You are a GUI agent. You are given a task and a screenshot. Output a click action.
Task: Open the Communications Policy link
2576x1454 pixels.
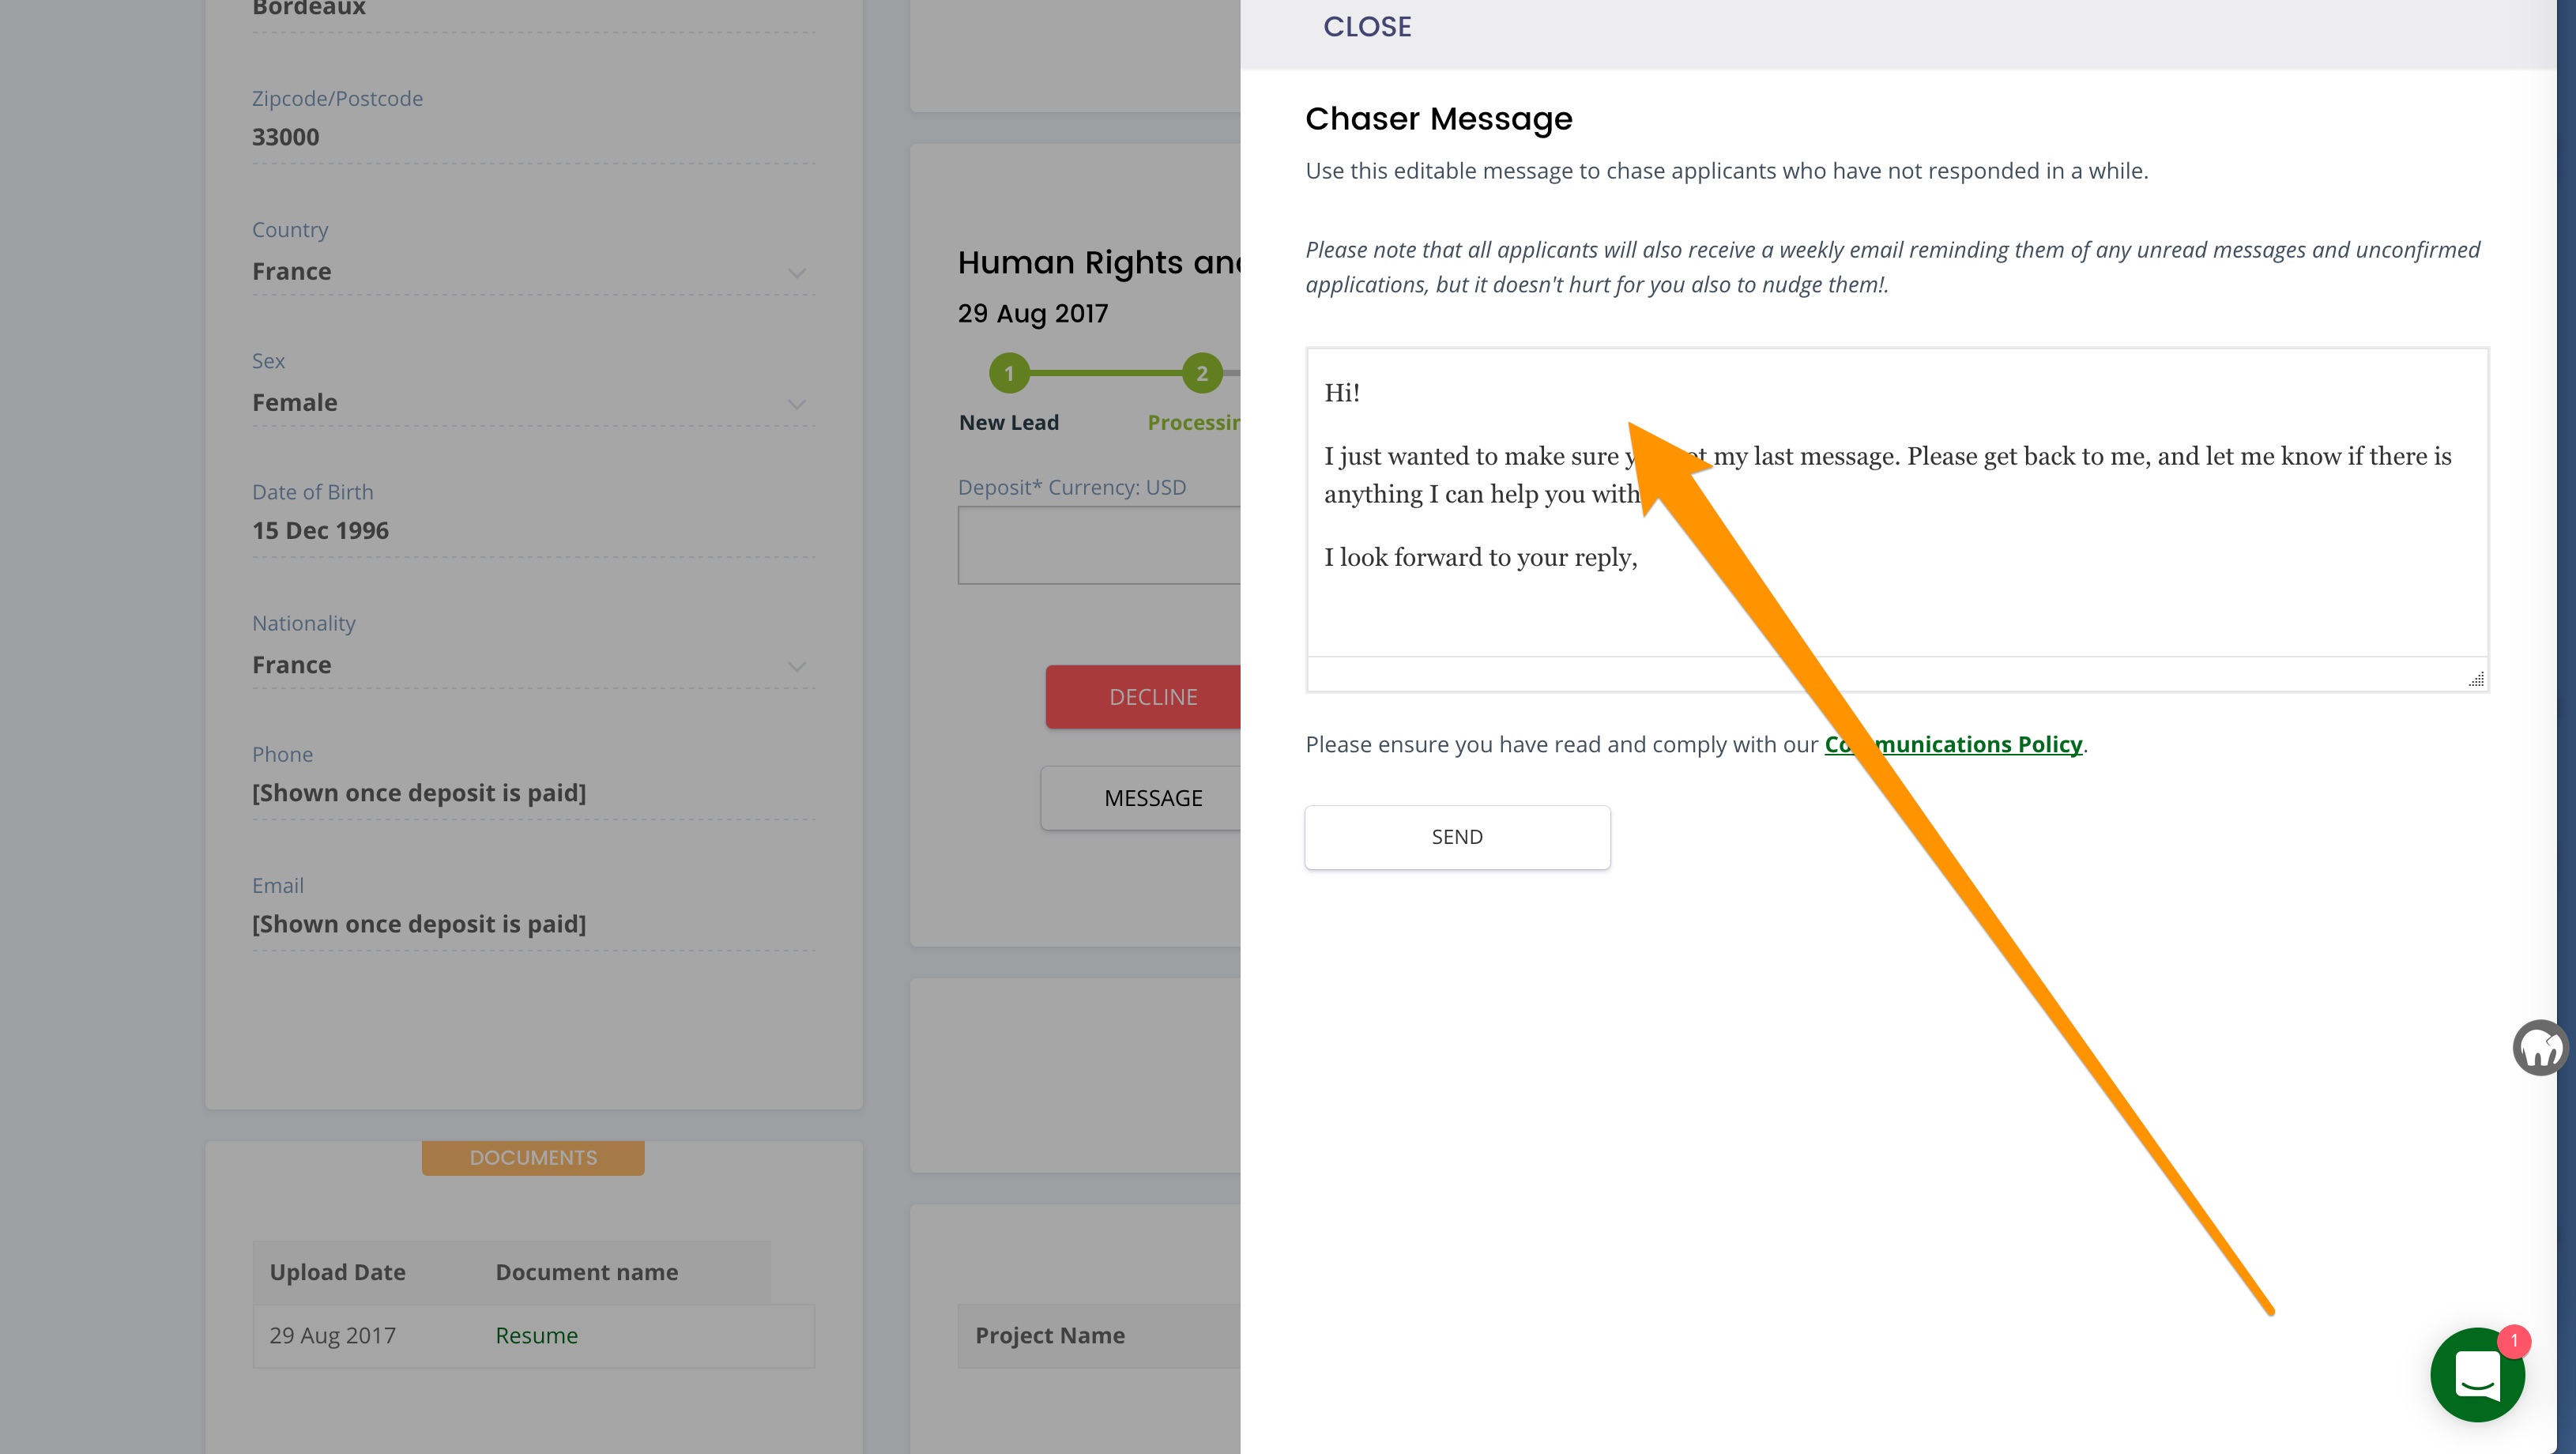click(1953, 744)
